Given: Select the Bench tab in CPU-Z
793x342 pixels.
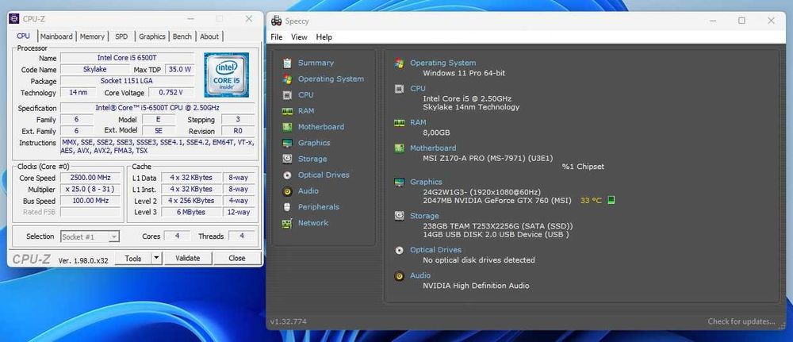Looking at the screenshot, I should 182,37.
